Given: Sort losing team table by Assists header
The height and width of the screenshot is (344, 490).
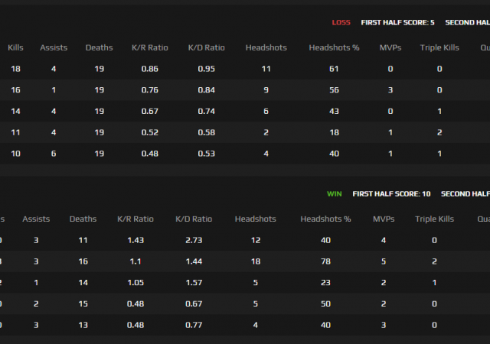Looking at the screenshot, I should point(54,47).
